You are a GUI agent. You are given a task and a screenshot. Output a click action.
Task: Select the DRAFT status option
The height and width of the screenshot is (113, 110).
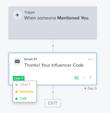coord(25,85)
